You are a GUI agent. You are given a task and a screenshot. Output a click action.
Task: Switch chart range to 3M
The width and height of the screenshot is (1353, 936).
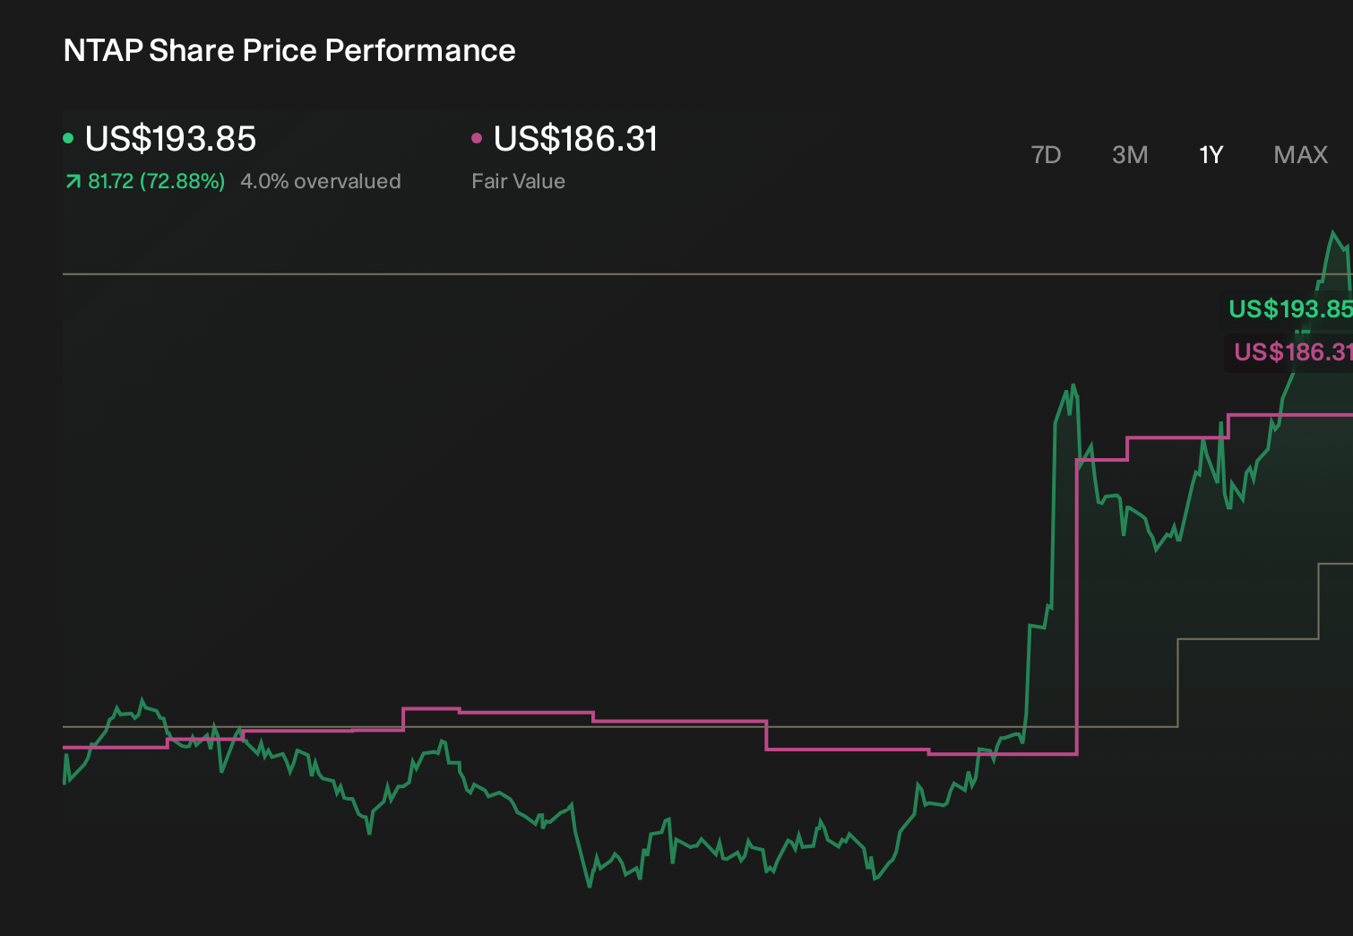[1130, 155]
